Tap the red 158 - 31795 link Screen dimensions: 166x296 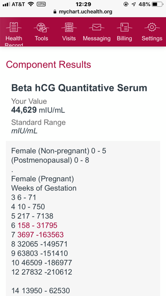click(x=37, y=225)
